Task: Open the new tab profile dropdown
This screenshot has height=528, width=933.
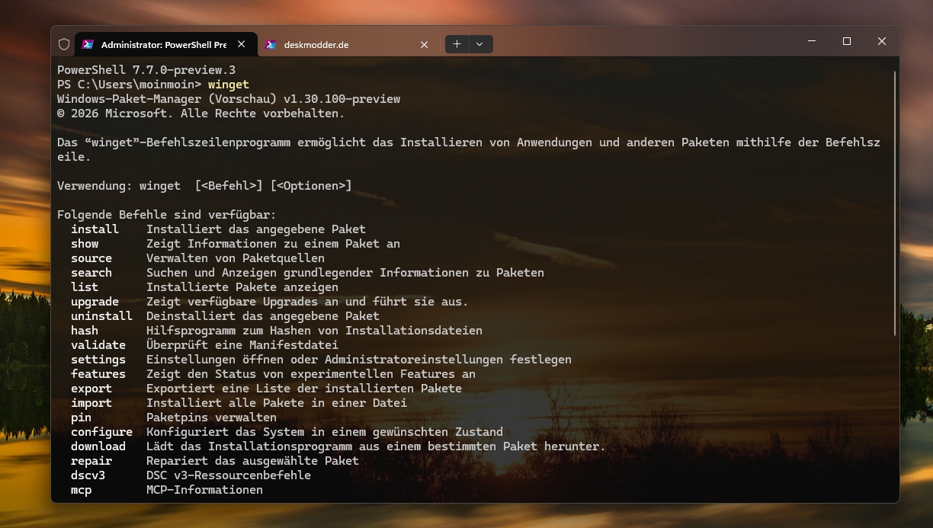Action: pos(480,44)
